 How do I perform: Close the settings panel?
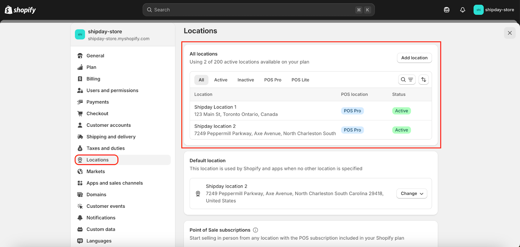tap(510, 33)
